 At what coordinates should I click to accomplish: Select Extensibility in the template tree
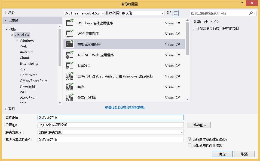(x=29, y=64)
